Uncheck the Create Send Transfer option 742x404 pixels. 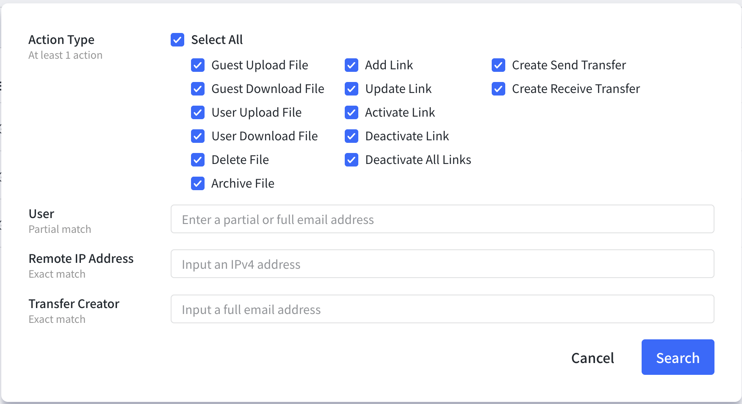(498, 65)
